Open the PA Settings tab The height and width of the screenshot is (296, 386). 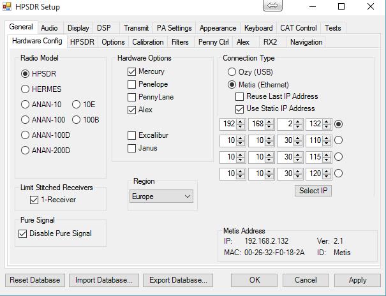[x=174, y=28]
